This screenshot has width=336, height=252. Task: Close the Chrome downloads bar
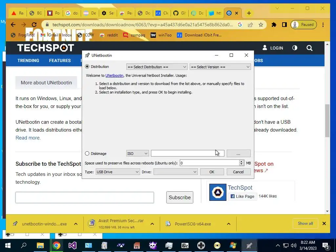click(x=324, y=223)
